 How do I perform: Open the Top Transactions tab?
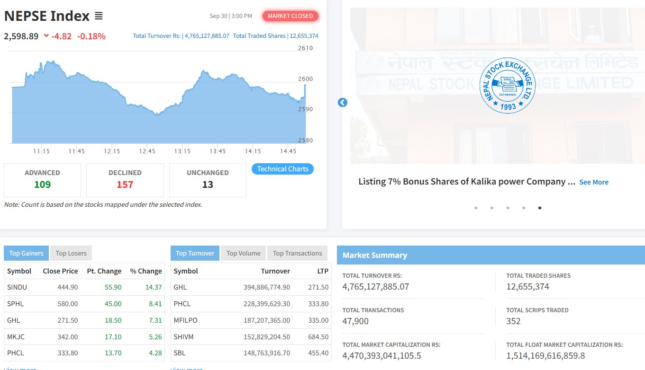(298, 253)
